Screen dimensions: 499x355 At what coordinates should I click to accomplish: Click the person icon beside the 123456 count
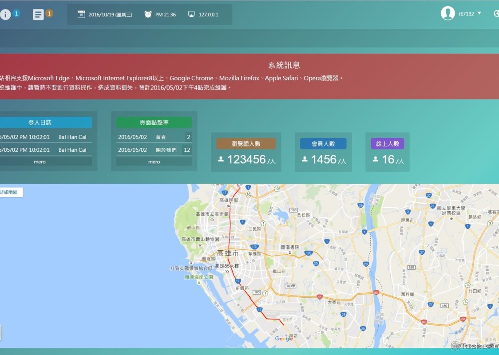point(221,159)
